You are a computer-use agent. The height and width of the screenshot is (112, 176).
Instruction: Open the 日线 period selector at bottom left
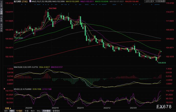[x=8, y=108]
